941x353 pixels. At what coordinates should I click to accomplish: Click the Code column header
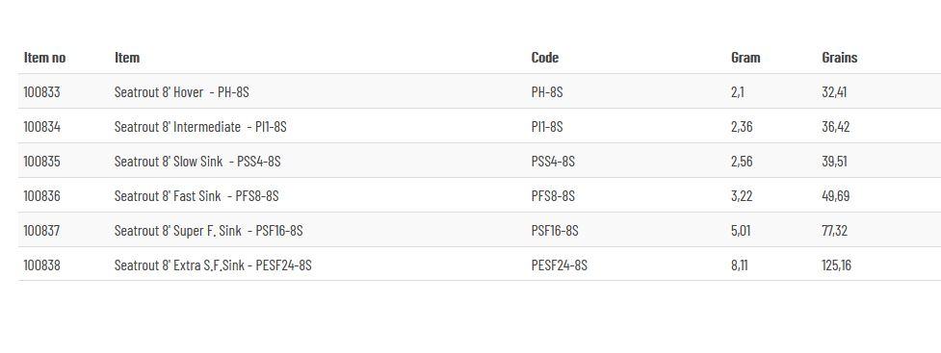(x=544, y=58)
